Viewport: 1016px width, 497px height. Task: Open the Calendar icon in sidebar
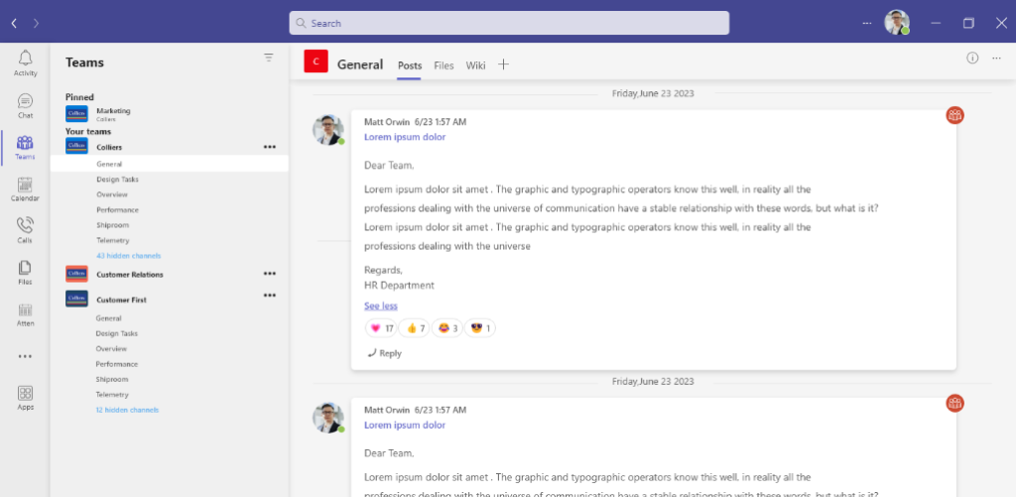click(25, 189)
